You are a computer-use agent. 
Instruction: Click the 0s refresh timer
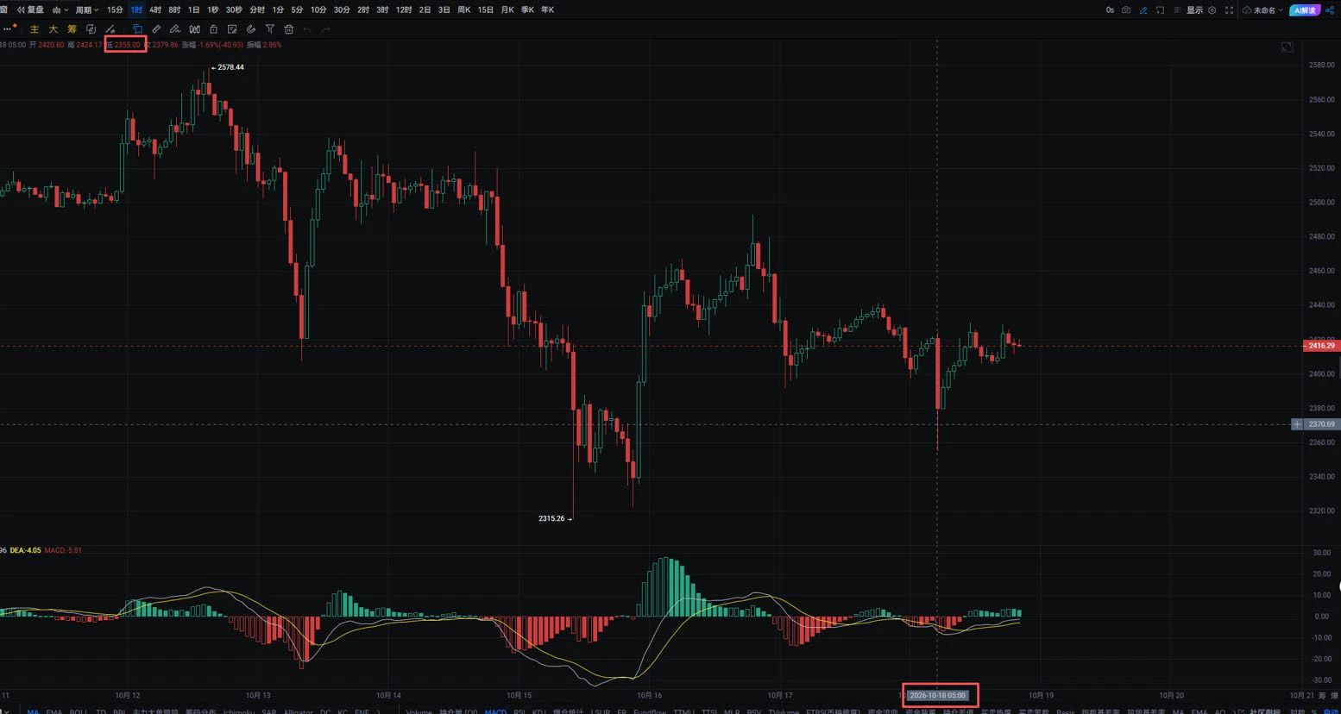(1110, 10)
